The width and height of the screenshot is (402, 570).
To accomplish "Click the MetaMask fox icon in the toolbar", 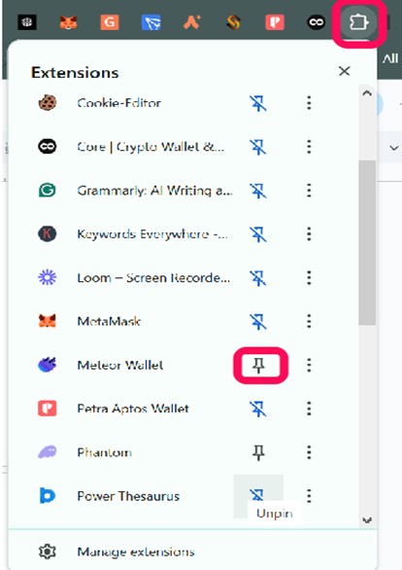I will [x=68, y=23].
